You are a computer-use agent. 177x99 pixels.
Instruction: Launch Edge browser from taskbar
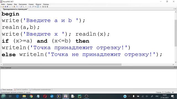coord(17,96)
